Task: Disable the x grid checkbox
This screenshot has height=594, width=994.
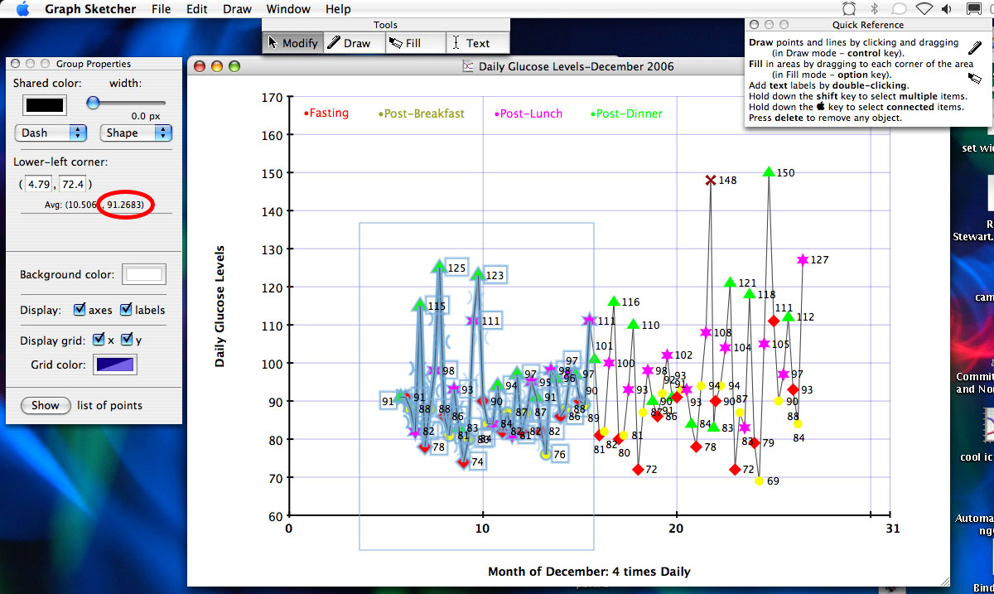Action: tap(99, 340)
